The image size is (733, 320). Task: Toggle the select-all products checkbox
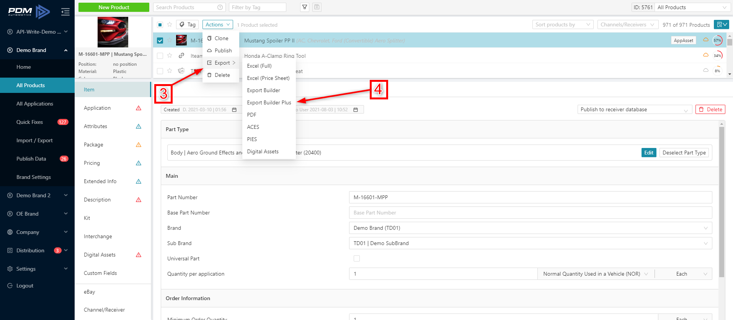click(160, 25)
